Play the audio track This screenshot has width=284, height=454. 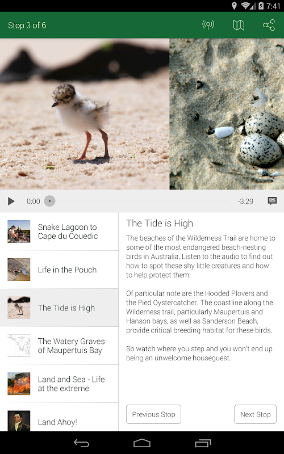coord(11,201)
